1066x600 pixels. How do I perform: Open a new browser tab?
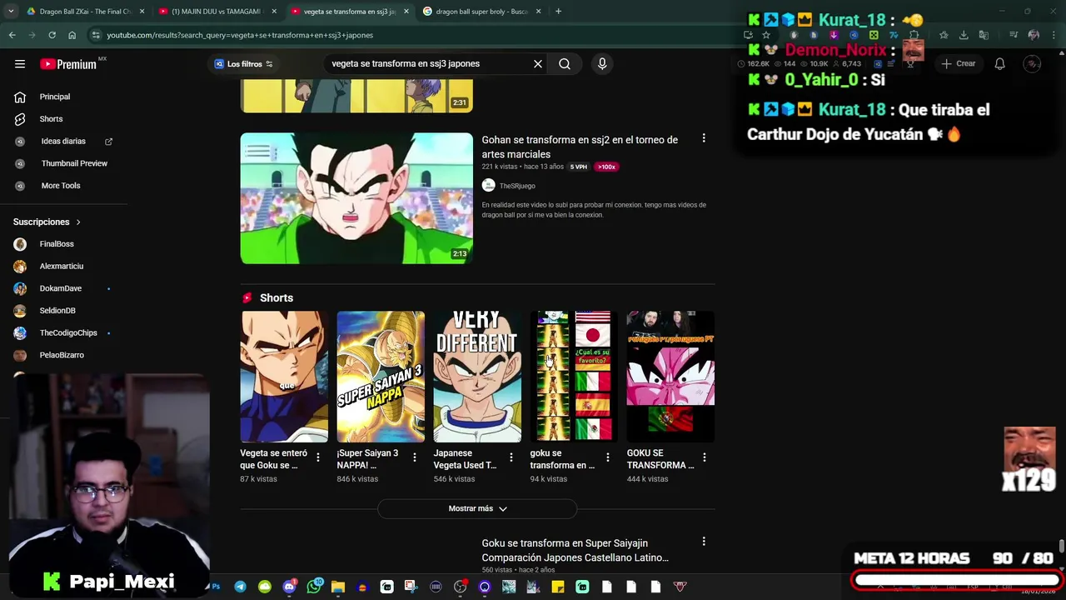tap(558, 11)
